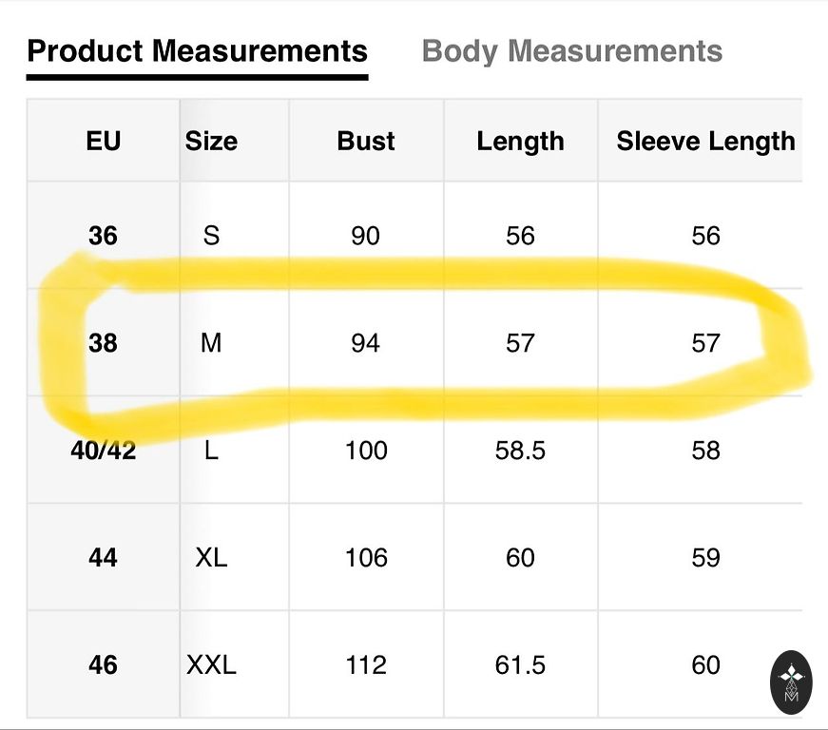This screenshot has width=828, height=730.
Task: Click the length value 61.5
Action: pos(520,664)
